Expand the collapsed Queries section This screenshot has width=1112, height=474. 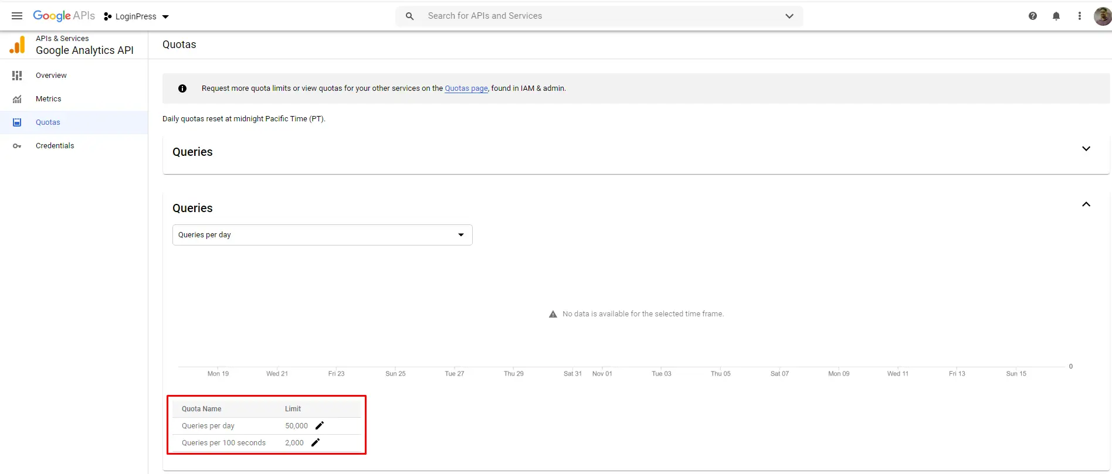tap(1086, 149)
